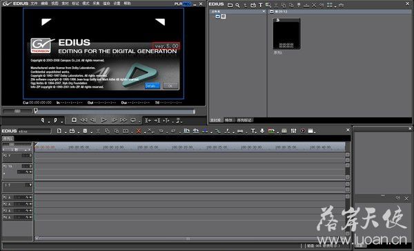
Task: Click the rewind button in the player
Action: point(83,120)
